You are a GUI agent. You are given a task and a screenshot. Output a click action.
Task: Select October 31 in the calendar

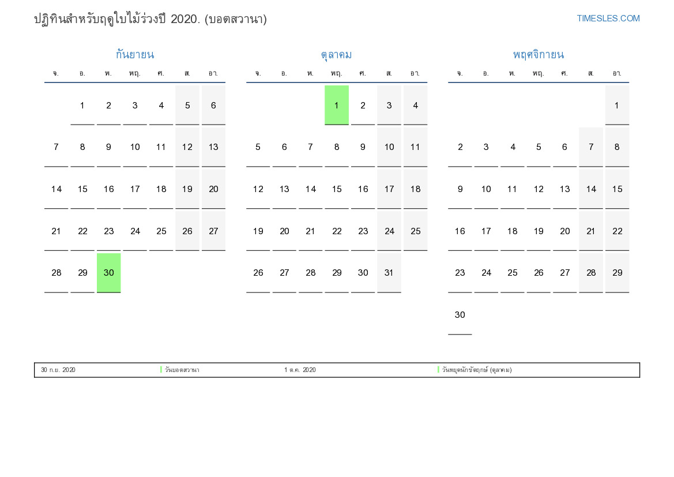coord(389,273)
